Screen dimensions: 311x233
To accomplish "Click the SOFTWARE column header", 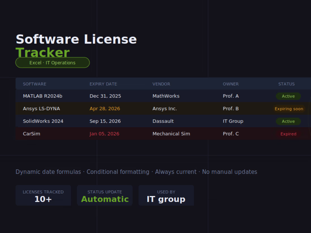I will point(34,84).
